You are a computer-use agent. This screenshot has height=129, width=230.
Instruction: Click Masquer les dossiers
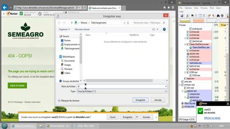[69, 101]
